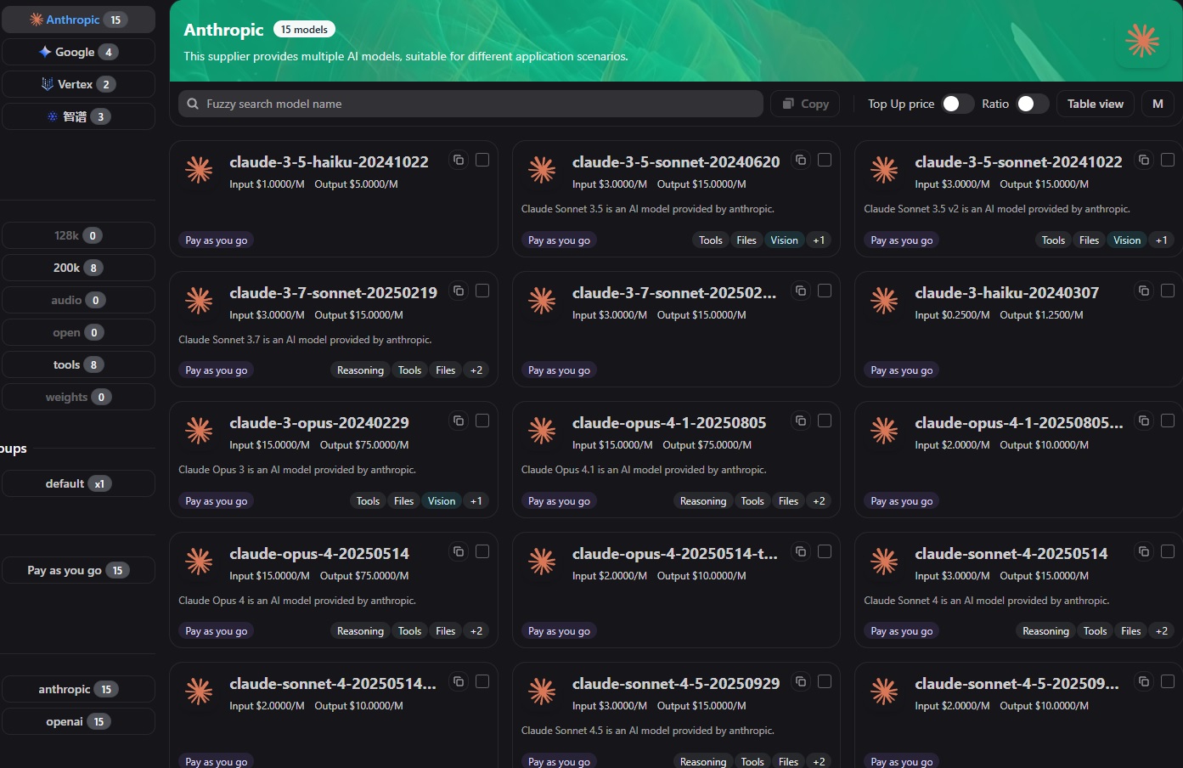Filter models by the audio tag
This screenshot has width=1183, height=768.
point(78,300)
